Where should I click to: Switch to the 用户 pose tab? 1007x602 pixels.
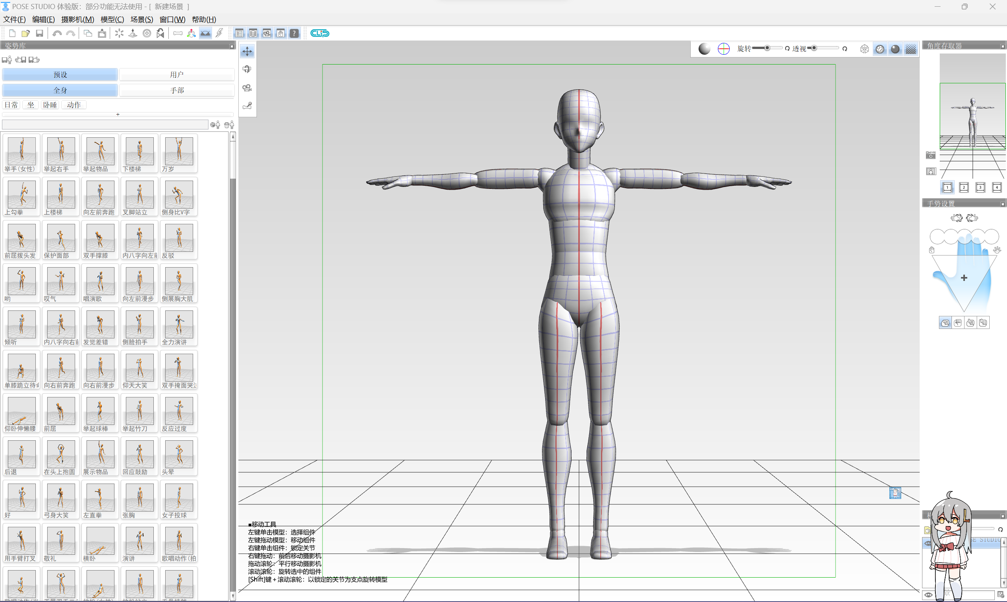177,75
